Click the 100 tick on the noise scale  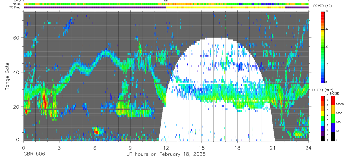[338, 122]
